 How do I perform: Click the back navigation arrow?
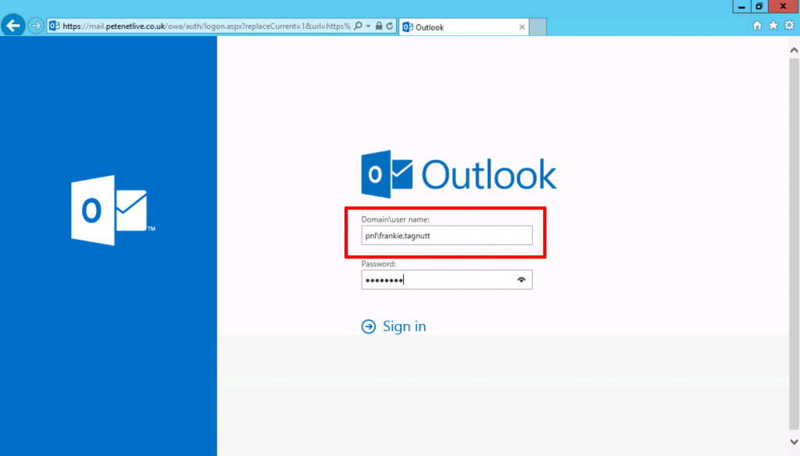click(x=13, y=26)
